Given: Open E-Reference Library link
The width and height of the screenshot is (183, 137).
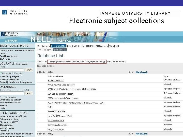Looking at the screenshot, I should click(x=10, y=119).
